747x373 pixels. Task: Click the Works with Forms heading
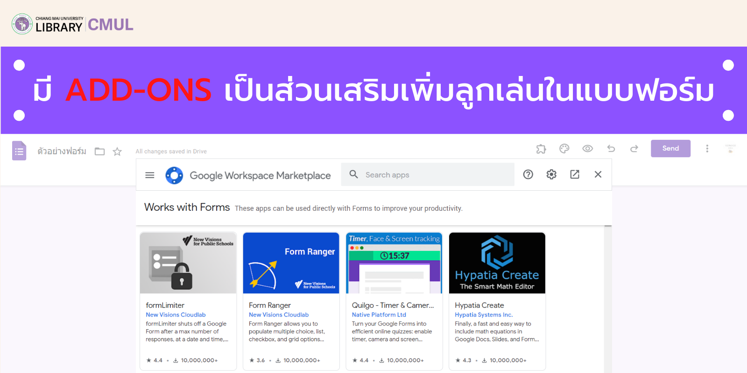point(187,207)
